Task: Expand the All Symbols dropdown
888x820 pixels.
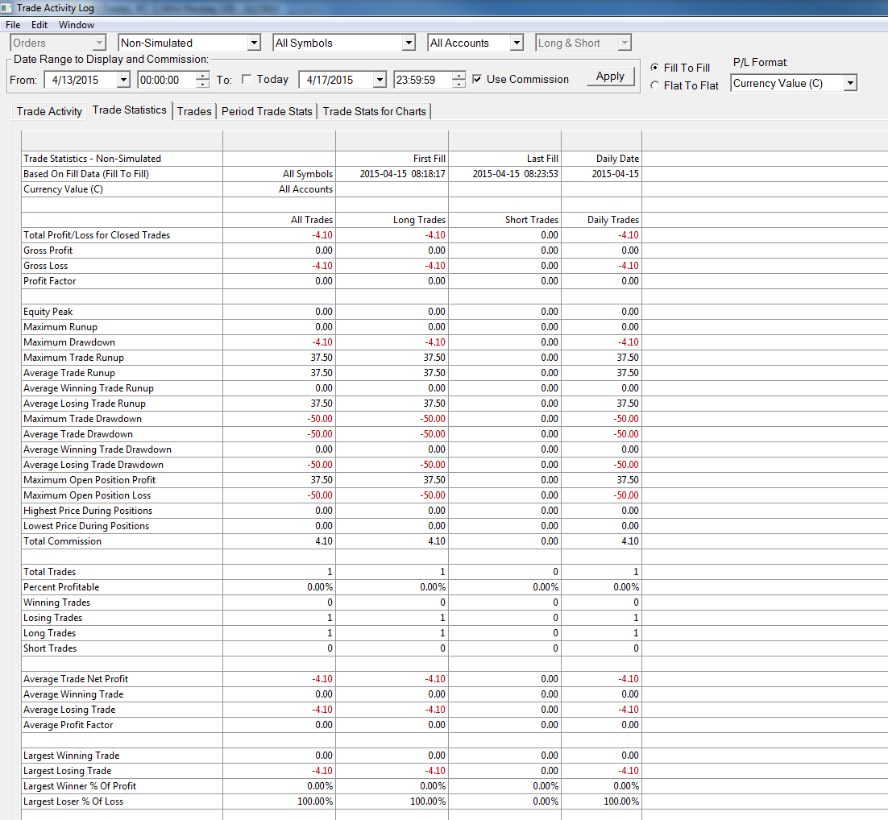Action: coord(409,43)
